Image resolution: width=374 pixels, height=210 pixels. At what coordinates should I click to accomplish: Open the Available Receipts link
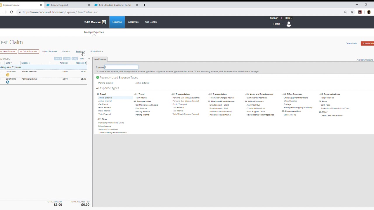point(365,60)
